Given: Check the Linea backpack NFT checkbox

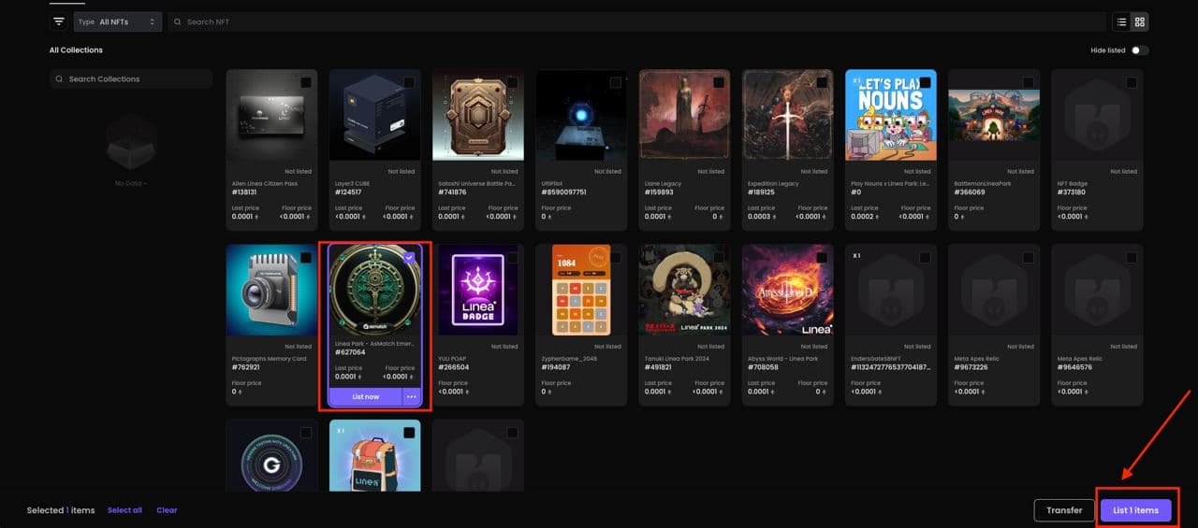Looking at the screenshot, I should 409,433.
